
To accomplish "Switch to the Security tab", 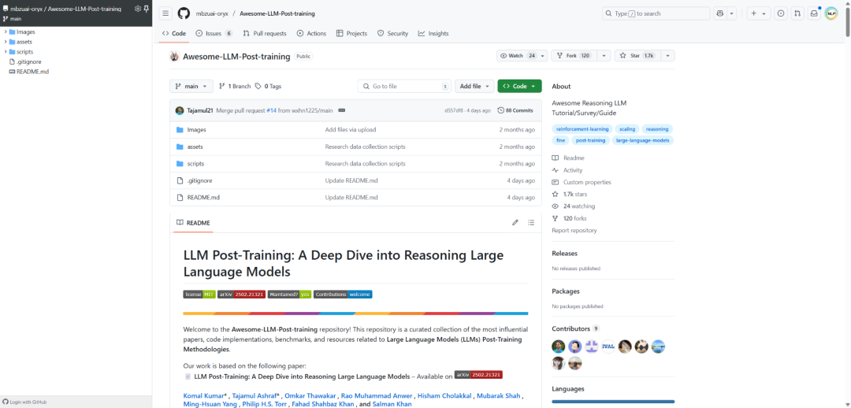I will (x=392, y=33).
